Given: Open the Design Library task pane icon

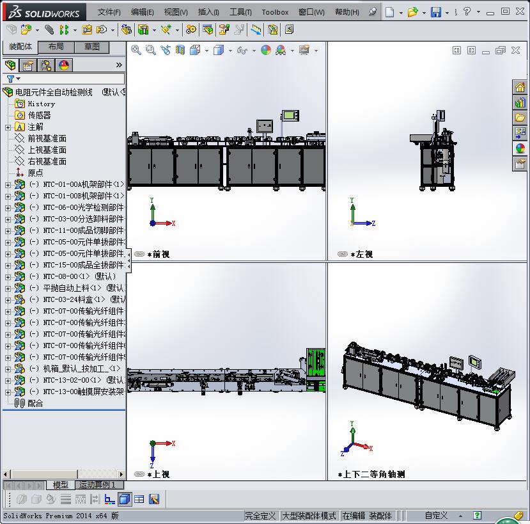Looking at the screenshot, I should coord(520,102).
